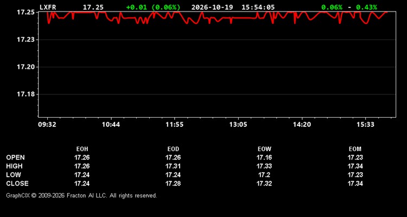Click the EOM column header
The width and height of the screenshot is (407, 217).
tap(355, 149)
